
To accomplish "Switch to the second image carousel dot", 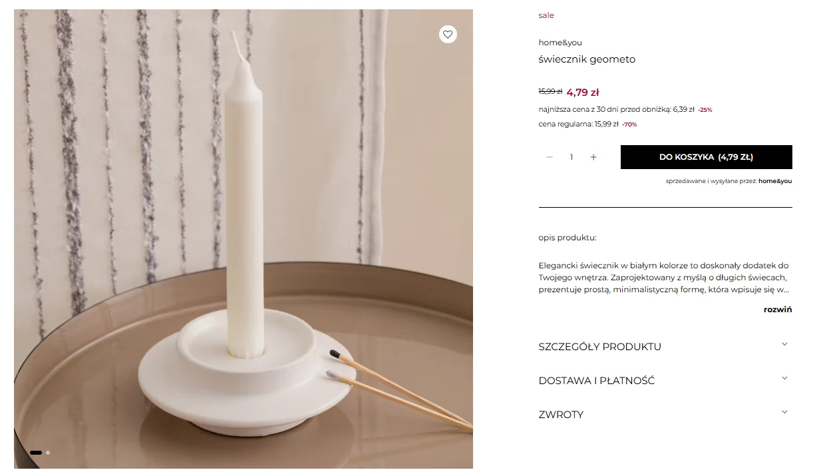I will click(x=48, y=453).
